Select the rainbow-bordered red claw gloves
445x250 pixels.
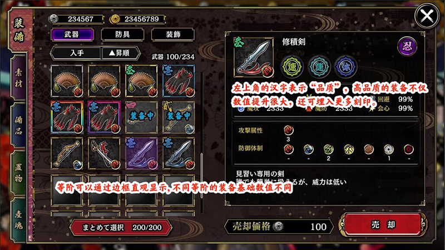67,117
